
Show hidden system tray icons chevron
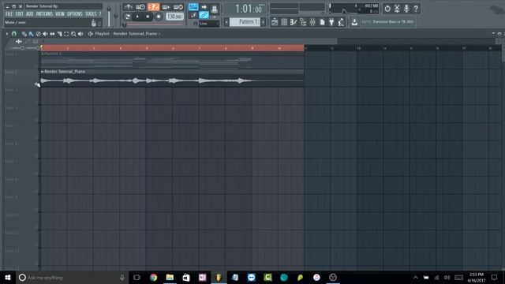pyautogui.click(x=416, y=277)
